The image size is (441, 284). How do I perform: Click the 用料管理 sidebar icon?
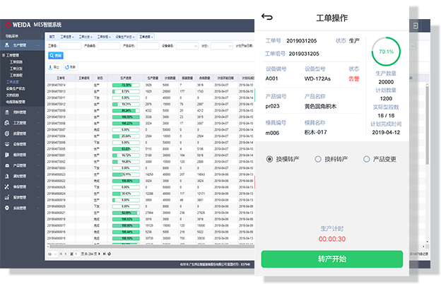(7, 112)
